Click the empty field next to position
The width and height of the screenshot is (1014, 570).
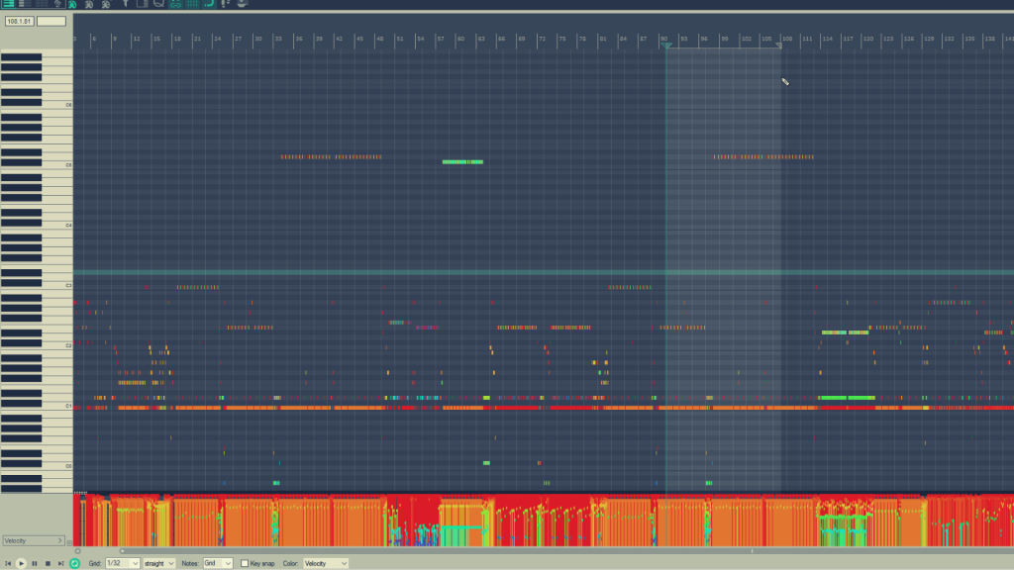tap(51, 22)
